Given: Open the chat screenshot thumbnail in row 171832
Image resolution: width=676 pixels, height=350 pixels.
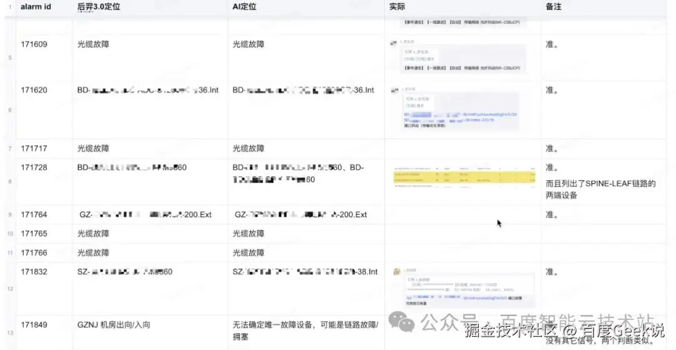Looking at the screenshot, I should pyautogui.click(x=463, y=287).
